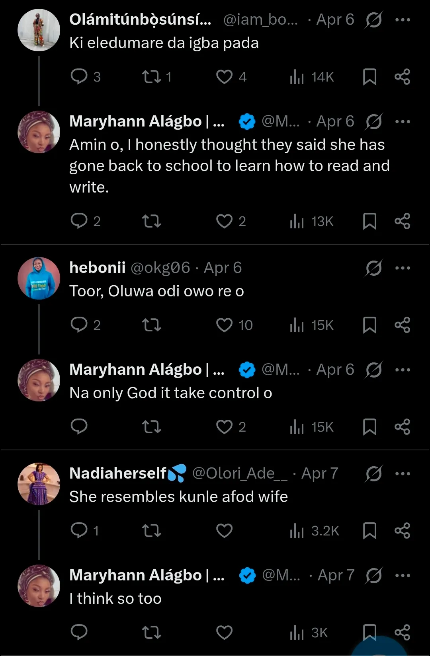Tap Maryhann Alágbo's avatar on 'Amin o' tweet
This screenshot has height=656, width=430.
pos(39,132)
